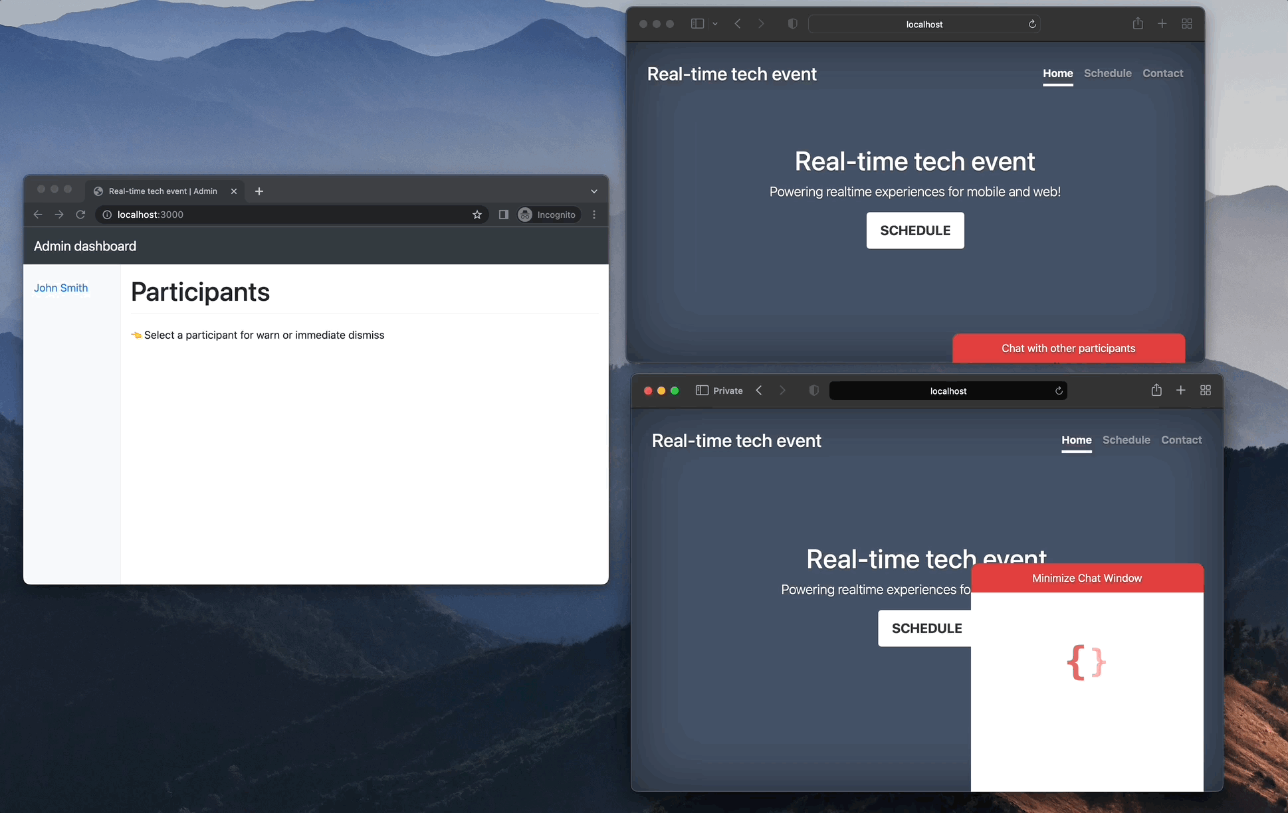Click the curly braces icon in chat window

1087,662
